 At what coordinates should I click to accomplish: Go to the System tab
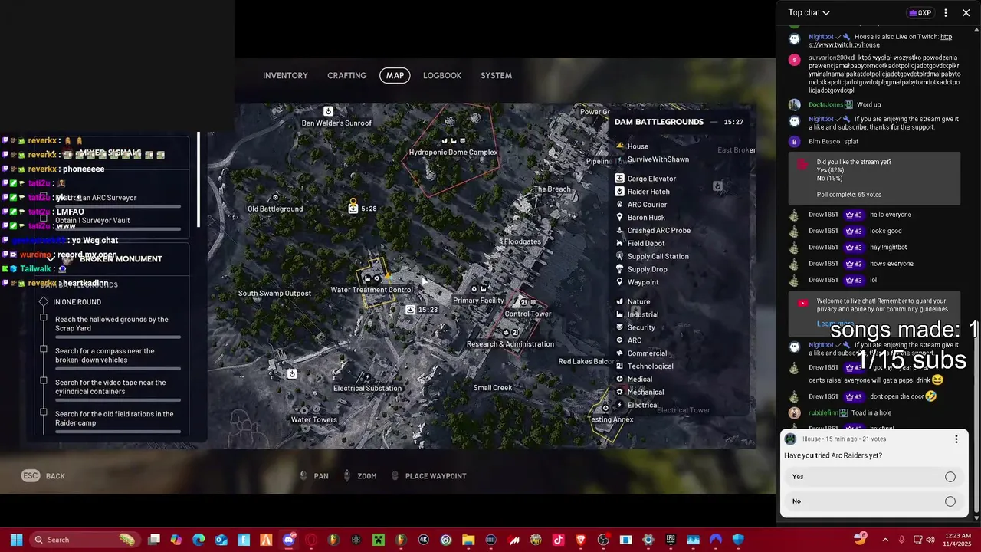pos(496,75)
